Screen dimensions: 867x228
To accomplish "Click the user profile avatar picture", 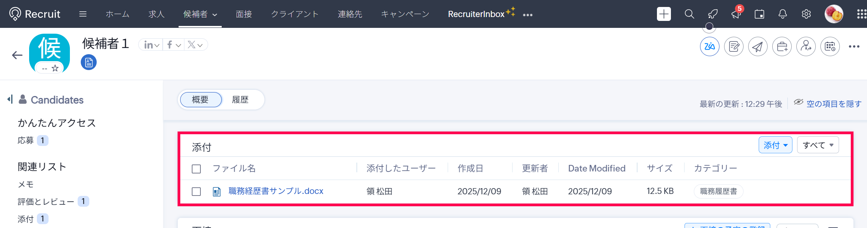I will click(834, 14).
